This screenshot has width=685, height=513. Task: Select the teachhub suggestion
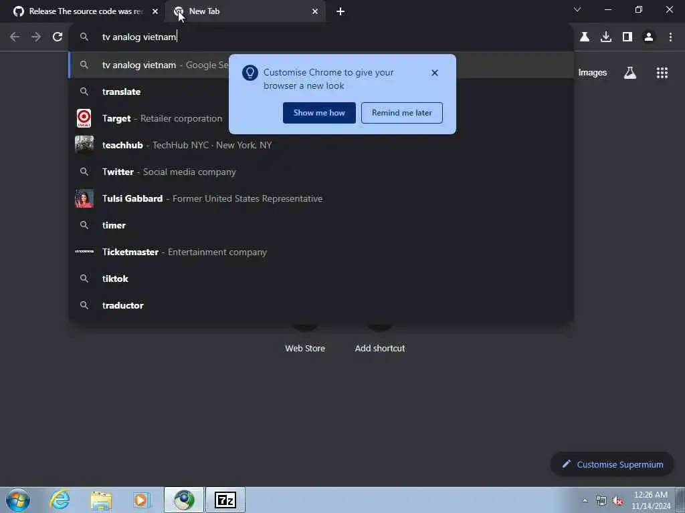point(321,145)
